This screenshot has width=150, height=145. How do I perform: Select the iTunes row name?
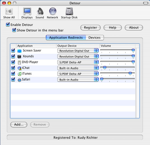click(x=27, y=74)
